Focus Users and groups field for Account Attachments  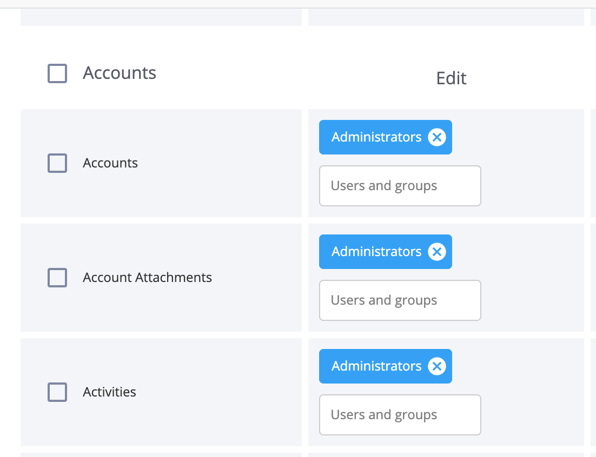point(400,300)
